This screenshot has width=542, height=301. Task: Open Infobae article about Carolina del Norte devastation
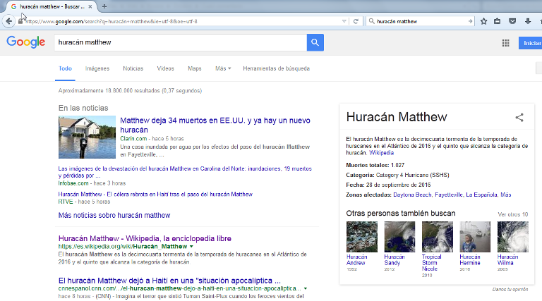(x=185, y=172)
